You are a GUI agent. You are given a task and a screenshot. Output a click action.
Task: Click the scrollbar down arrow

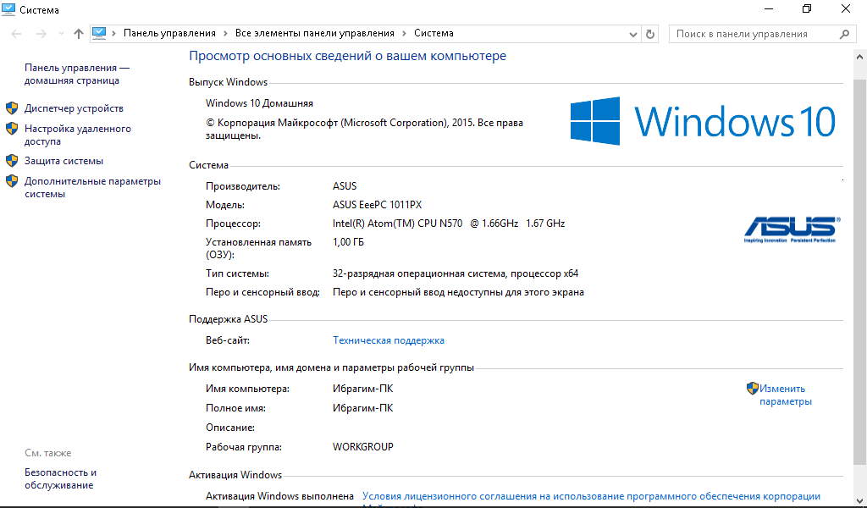tap(860, 501)
